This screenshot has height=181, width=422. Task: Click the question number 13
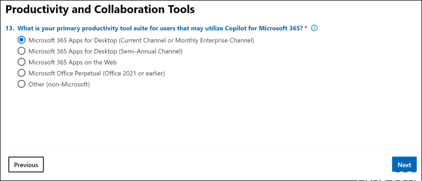[10, 28]
